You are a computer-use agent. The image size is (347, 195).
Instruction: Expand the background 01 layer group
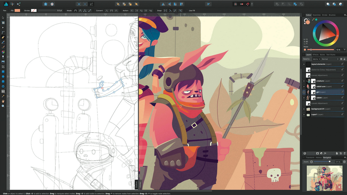tap(304, 109)
